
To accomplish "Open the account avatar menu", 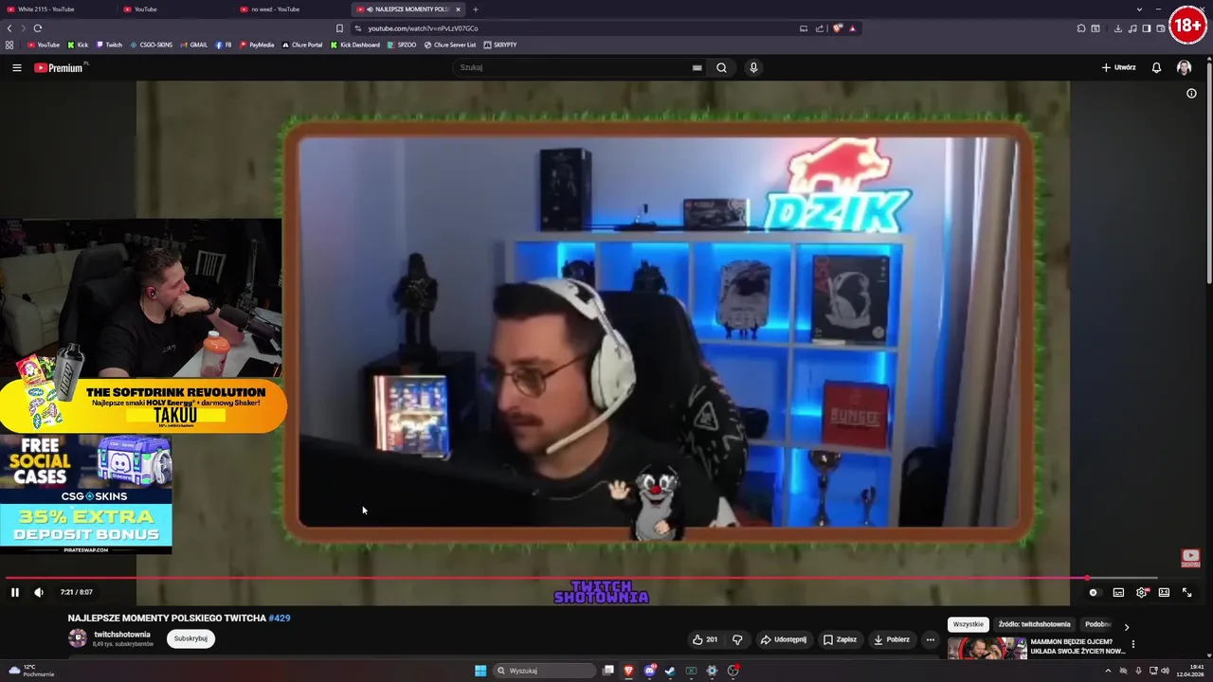I will (1184, 67).
